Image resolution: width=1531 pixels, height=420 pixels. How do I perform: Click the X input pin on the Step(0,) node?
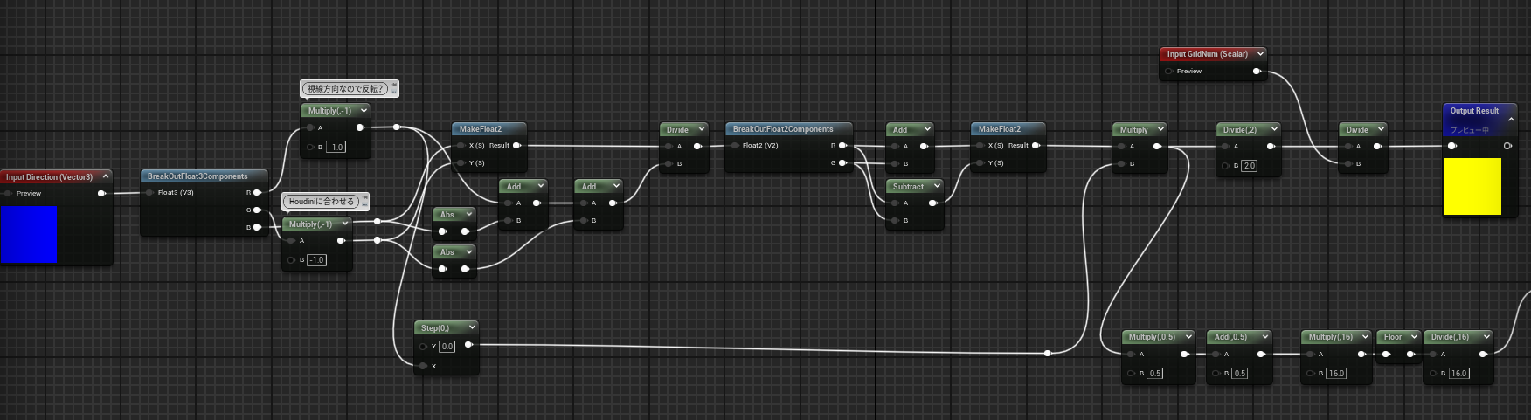(423, 366)
